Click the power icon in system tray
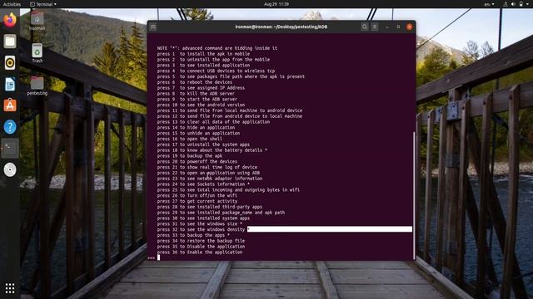 [x=521, y=4]
